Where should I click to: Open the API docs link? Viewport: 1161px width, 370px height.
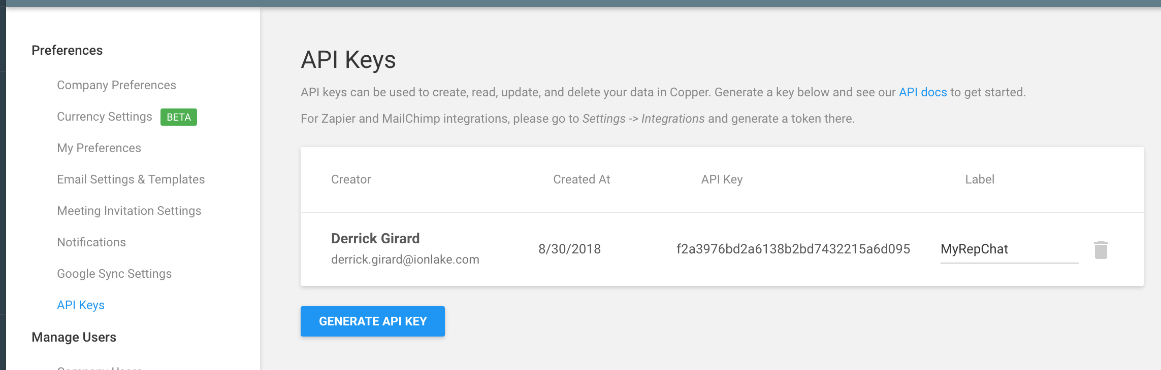[922, 92]
